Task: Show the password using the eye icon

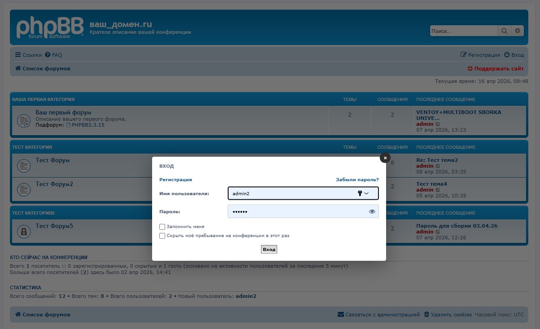Action: (x=372, y=211)
